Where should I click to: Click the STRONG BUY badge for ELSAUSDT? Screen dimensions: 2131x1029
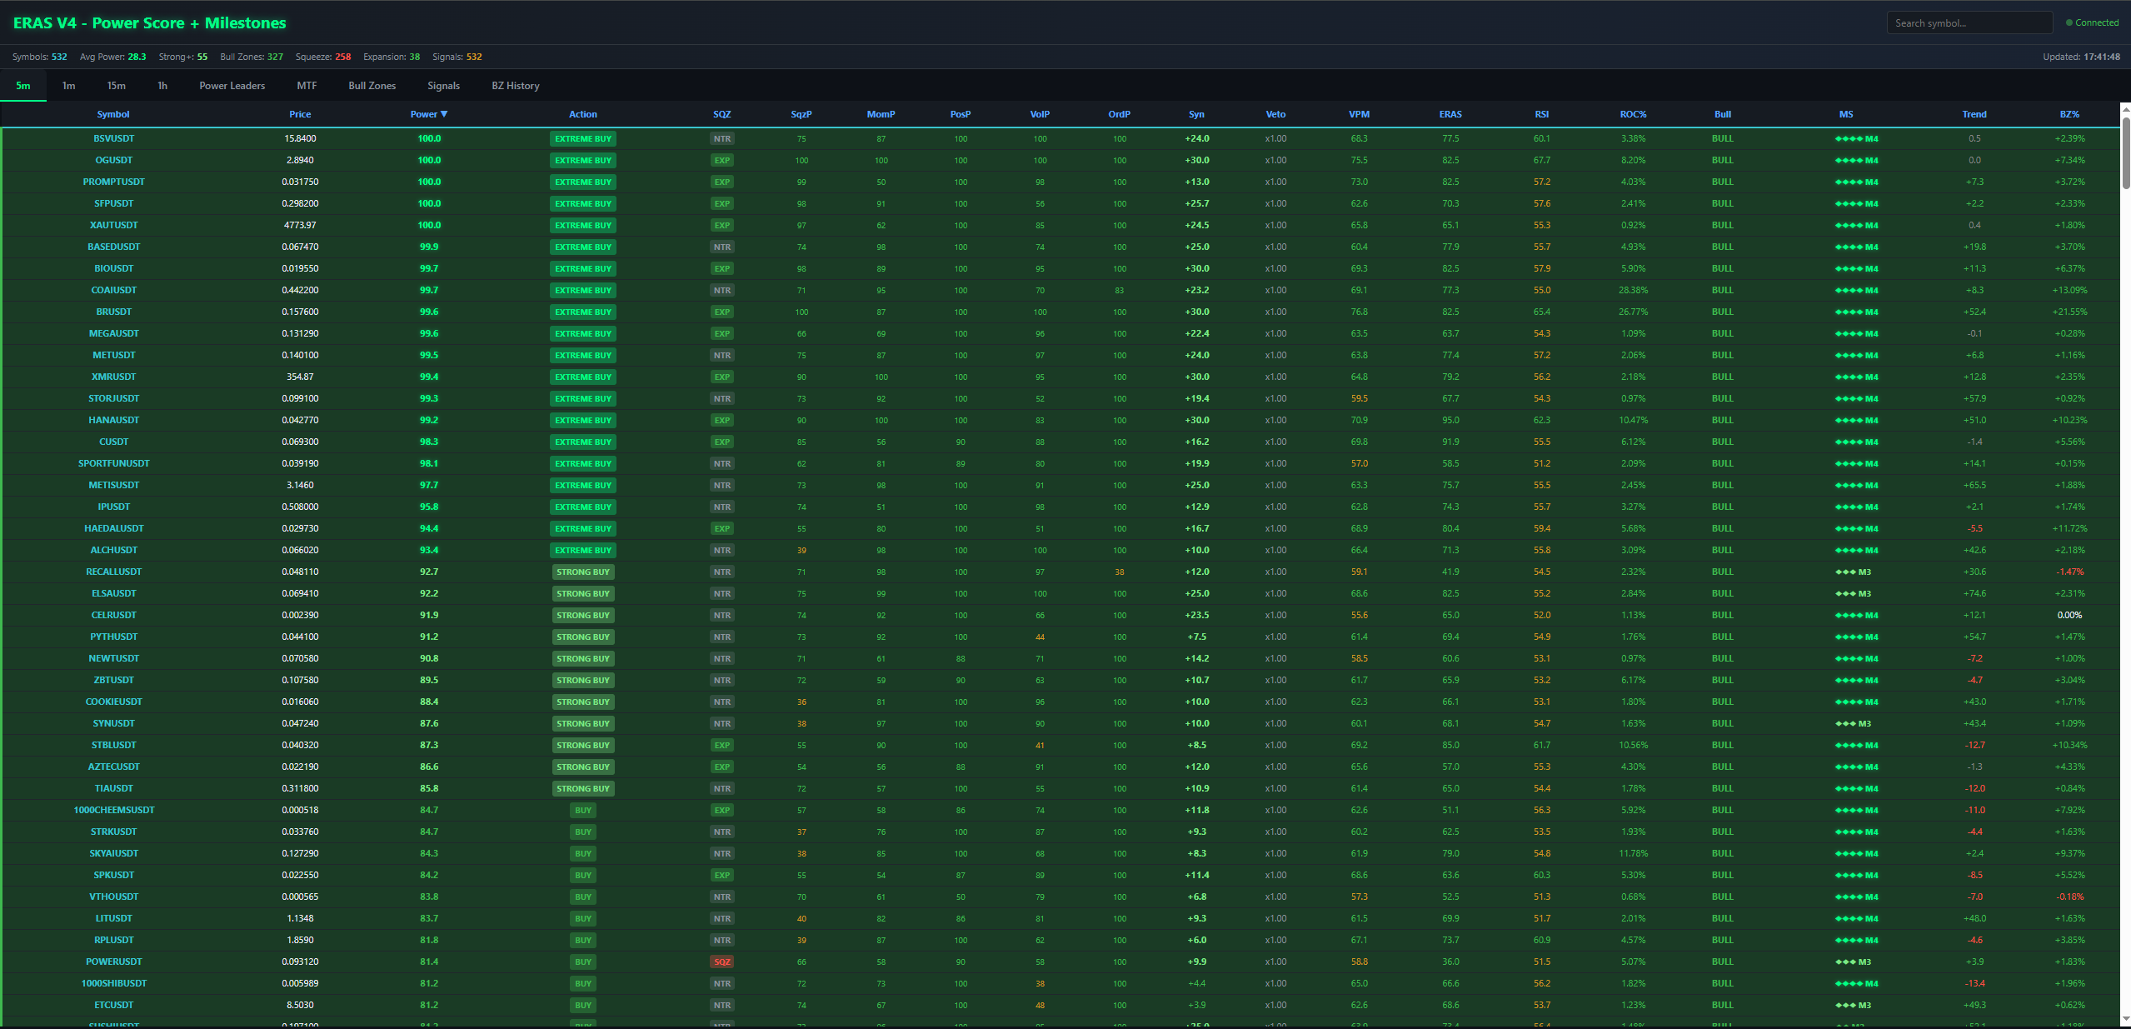(x=583, y=594)
